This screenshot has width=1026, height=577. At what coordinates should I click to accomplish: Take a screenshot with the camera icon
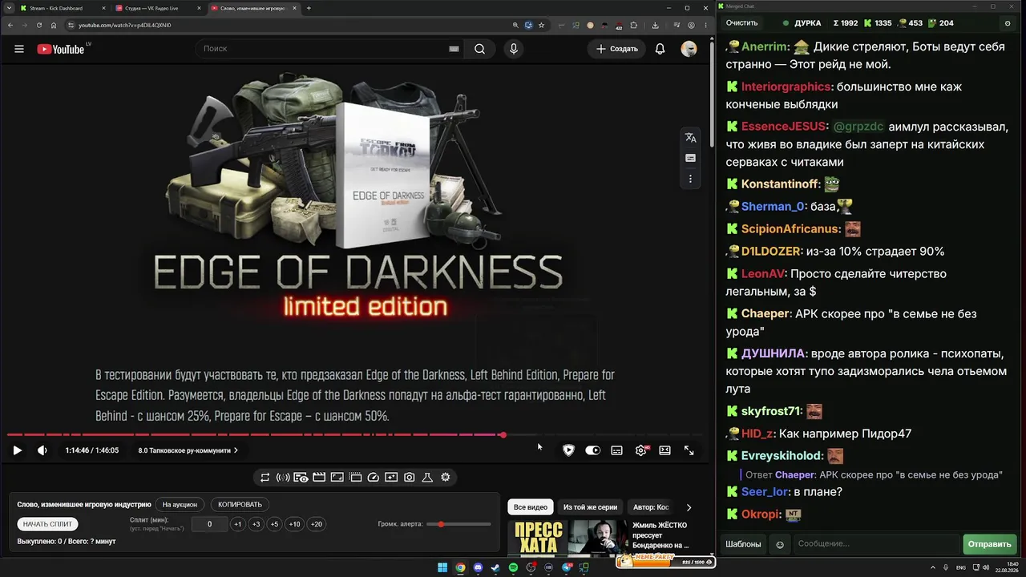pos(410,478)
